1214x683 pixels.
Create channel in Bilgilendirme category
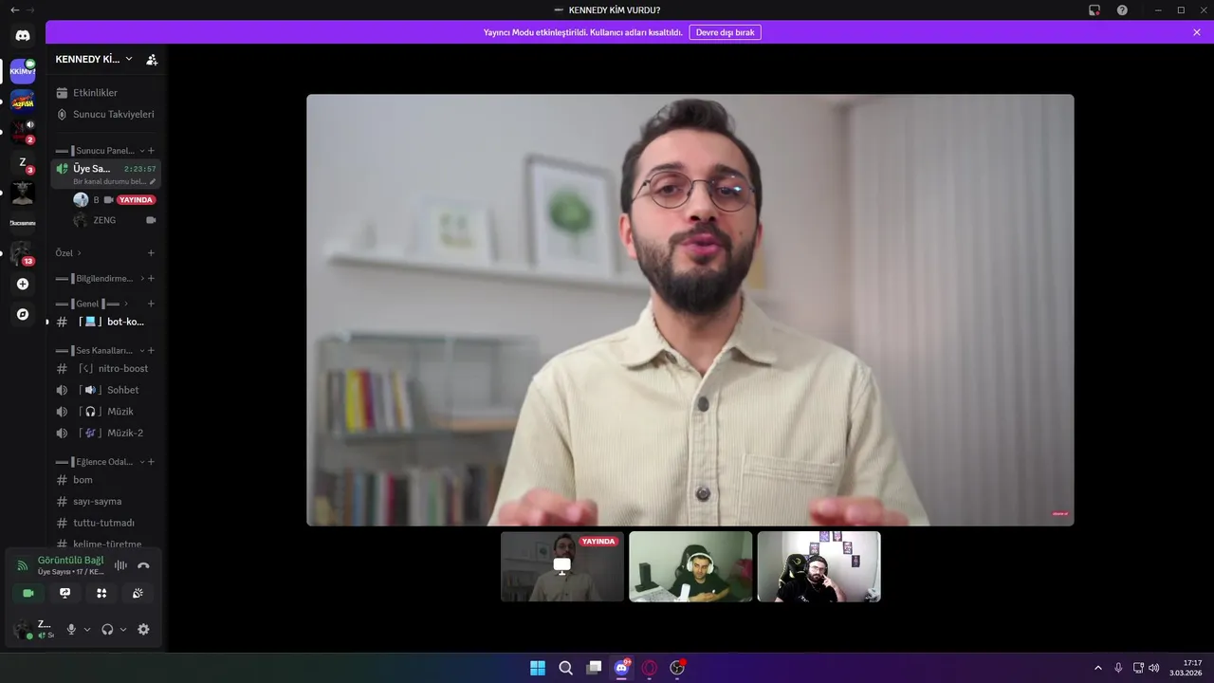click(151, 279)
